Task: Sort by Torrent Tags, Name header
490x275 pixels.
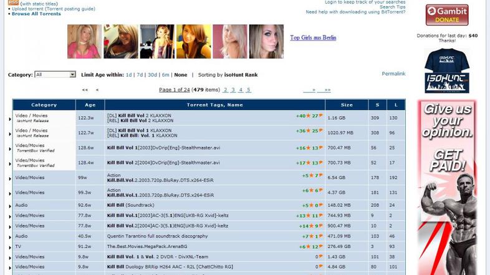Action: pyautogui.click(x=214, y=105)
